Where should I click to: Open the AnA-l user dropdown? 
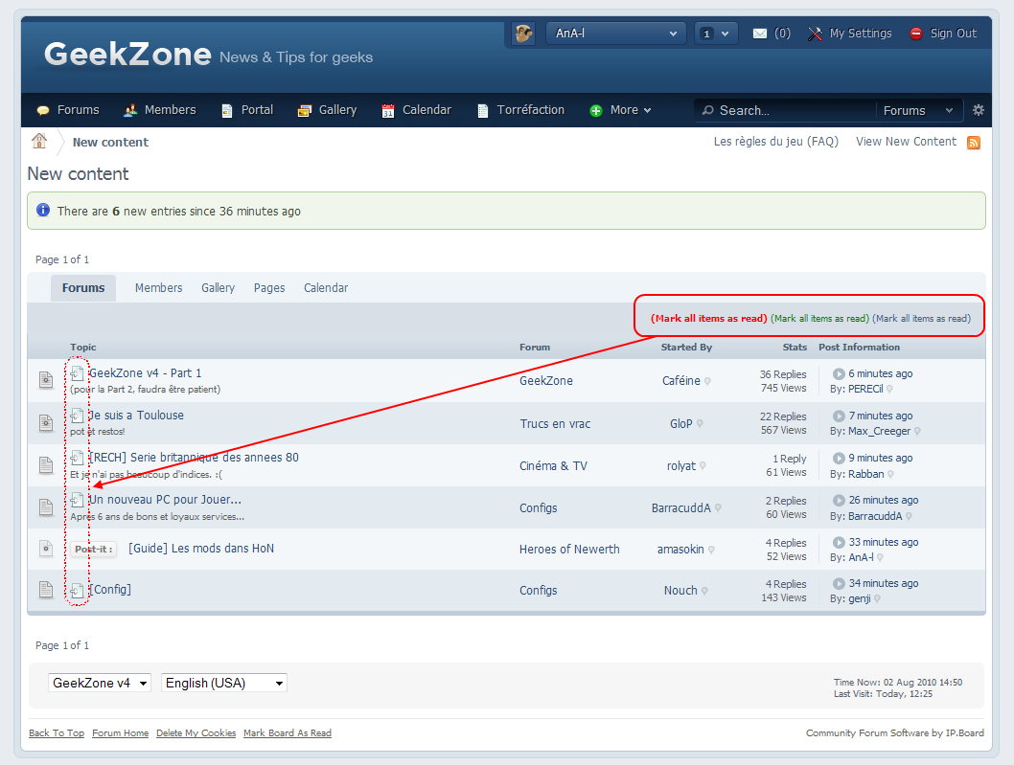(615, 34)
